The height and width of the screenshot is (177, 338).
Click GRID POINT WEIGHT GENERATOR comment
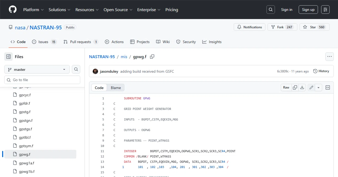pos(147,109)
